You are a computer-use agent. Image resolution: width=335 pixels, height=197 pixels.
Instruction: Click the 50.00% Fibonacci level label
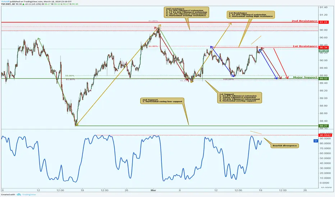pyautogui.click(x=70, y=76)
